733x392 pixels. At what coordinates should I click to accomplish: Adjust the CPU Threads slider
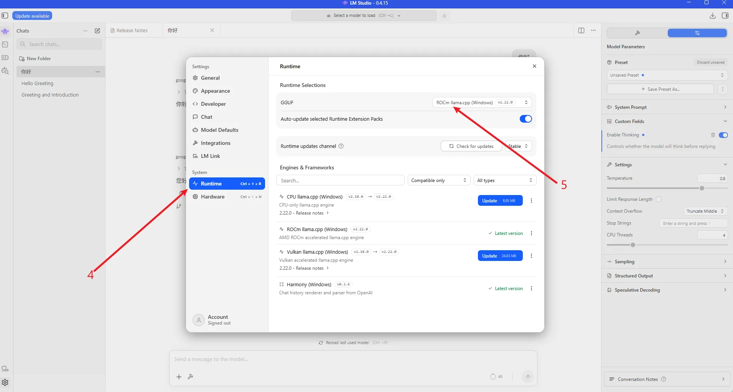click(x=633, y=245)
